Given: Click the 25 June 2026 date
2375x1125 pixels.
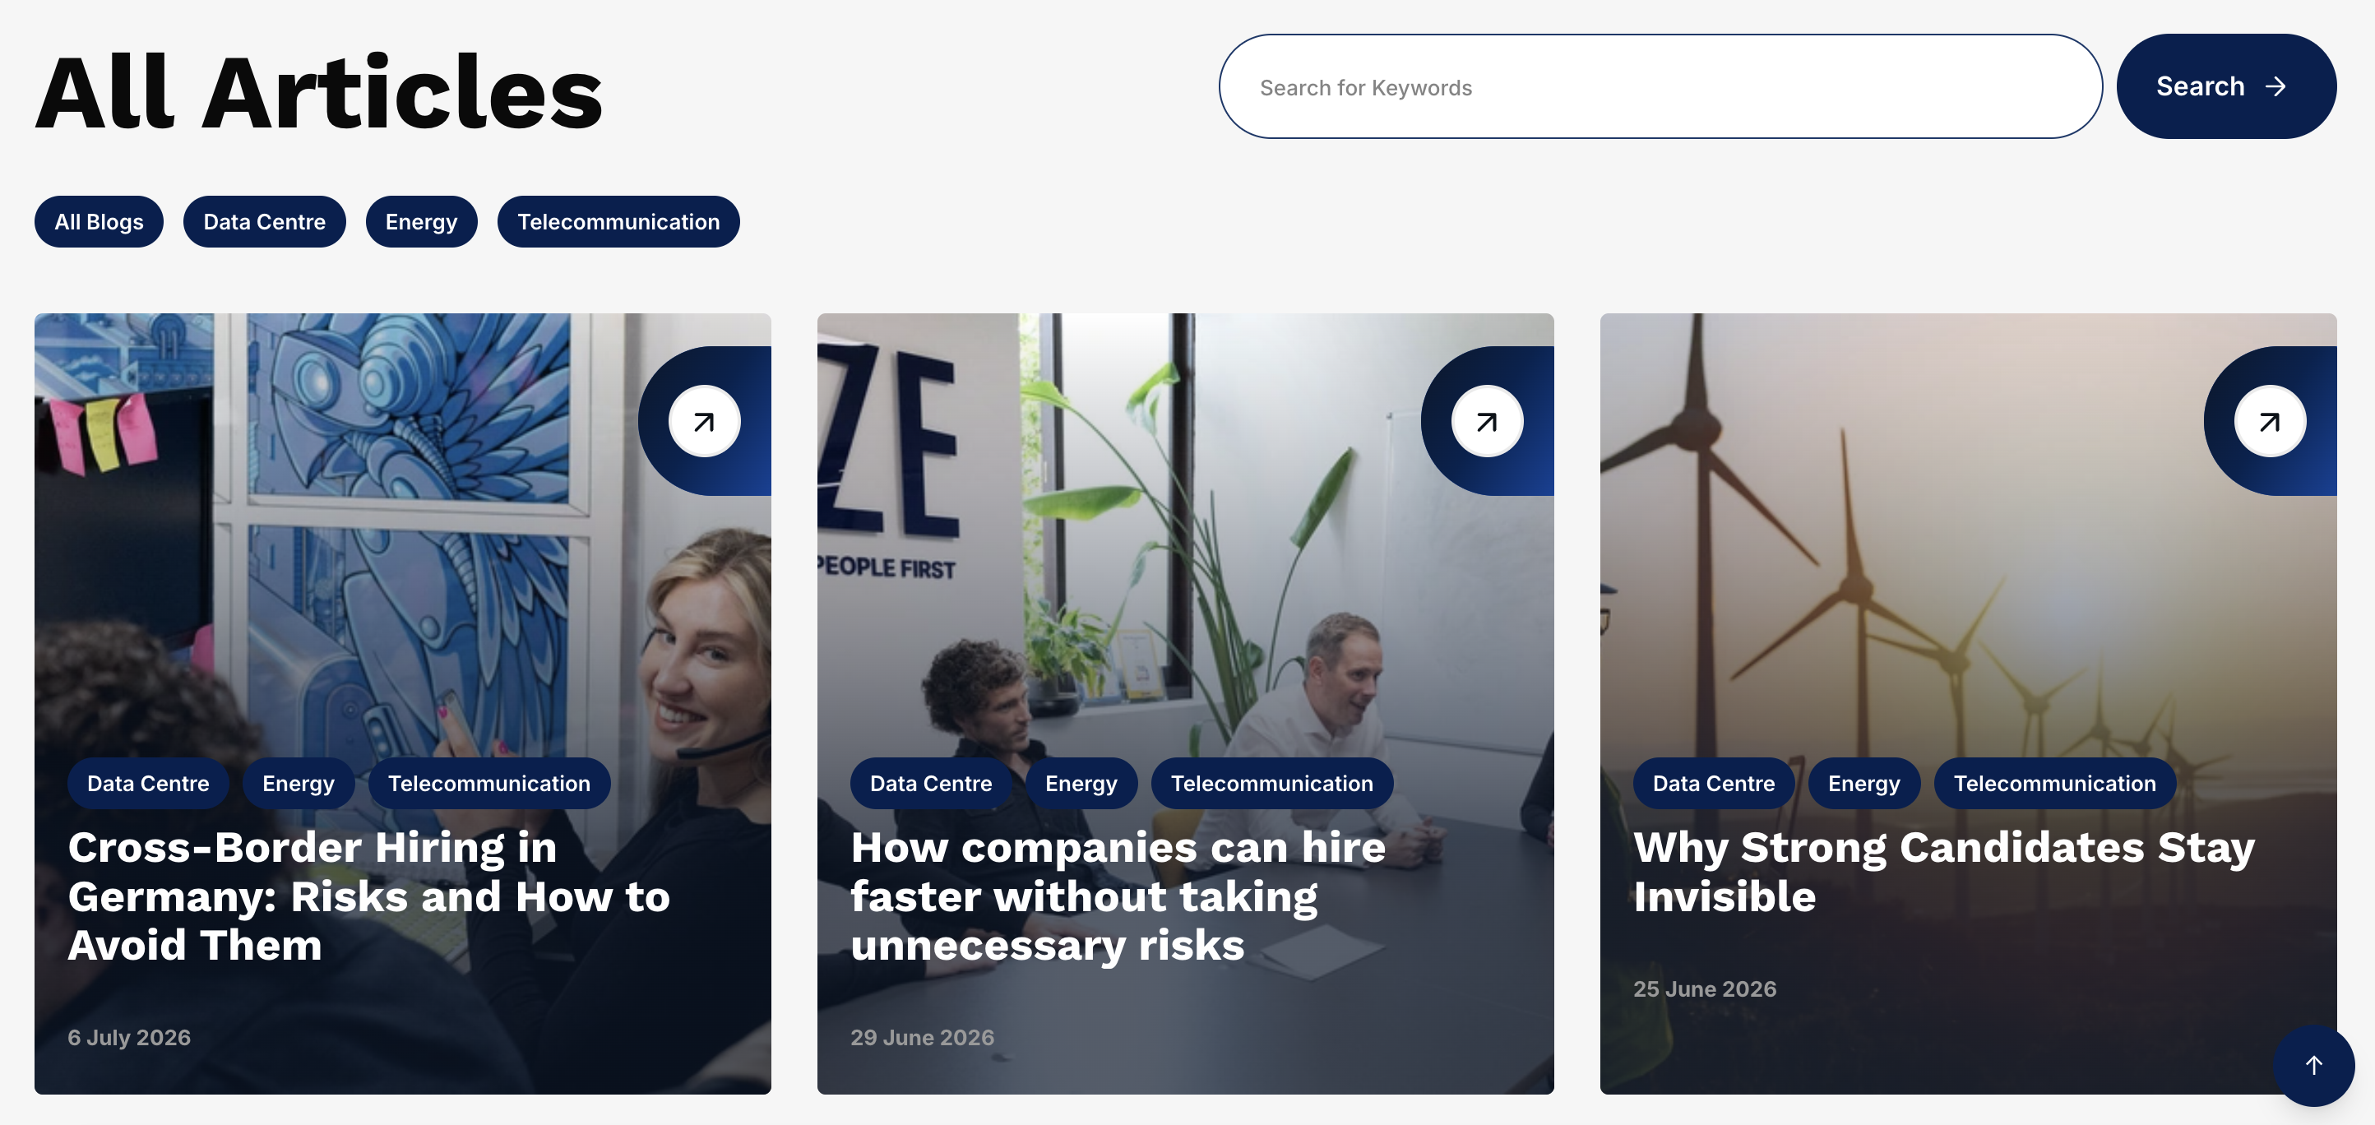Looking at the screenshot, I should 1705,988.
